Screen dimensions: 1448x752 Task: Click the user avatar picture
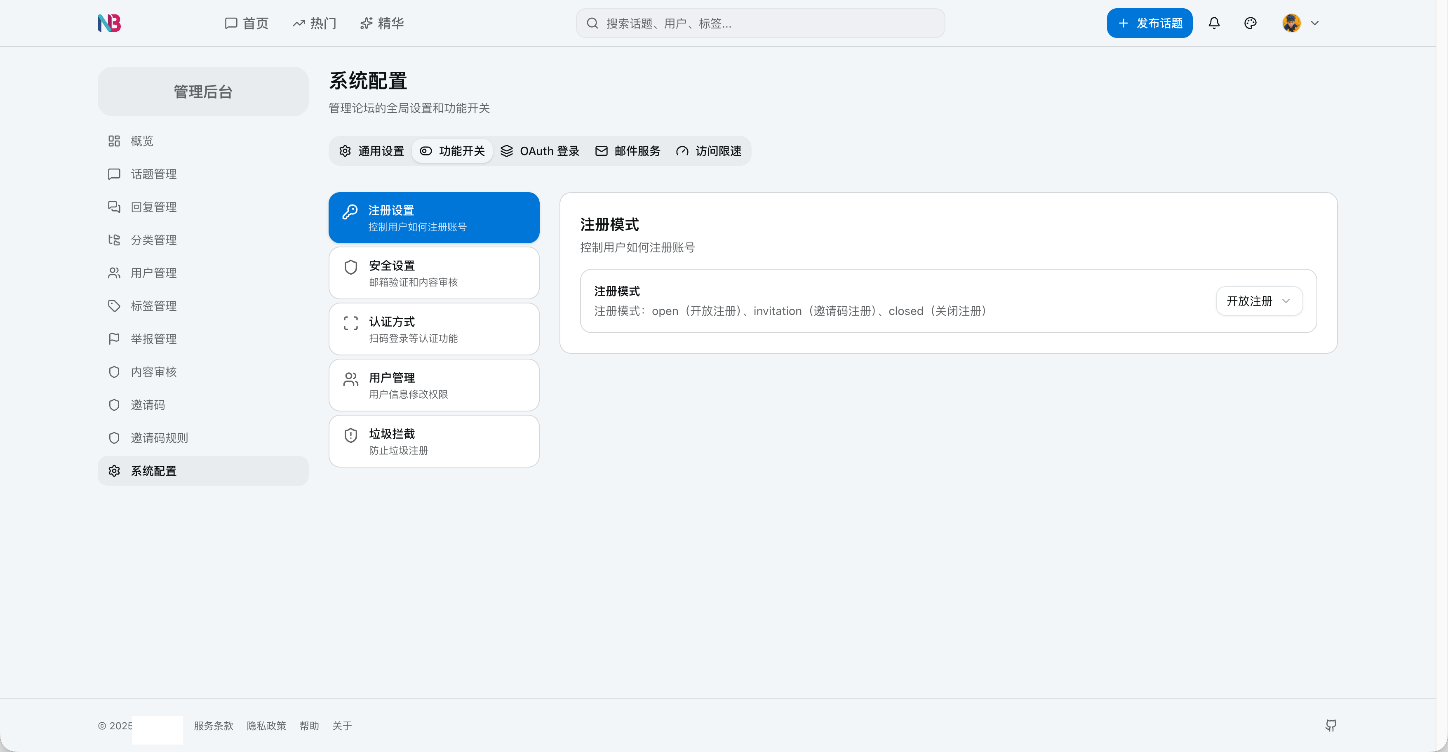[1291, 23]
